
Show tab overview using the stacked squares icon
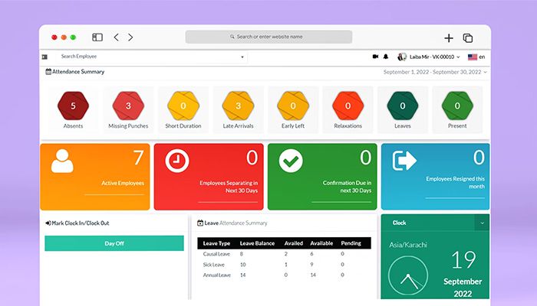[x=468, y=38]
